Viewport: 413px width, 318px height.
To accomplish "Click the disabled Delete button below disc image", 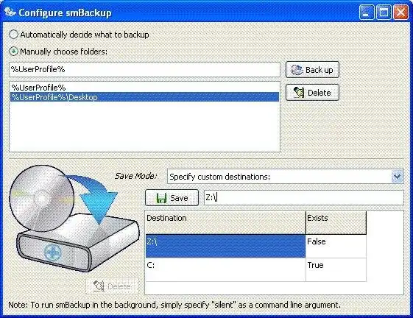I will coord(113,286).
